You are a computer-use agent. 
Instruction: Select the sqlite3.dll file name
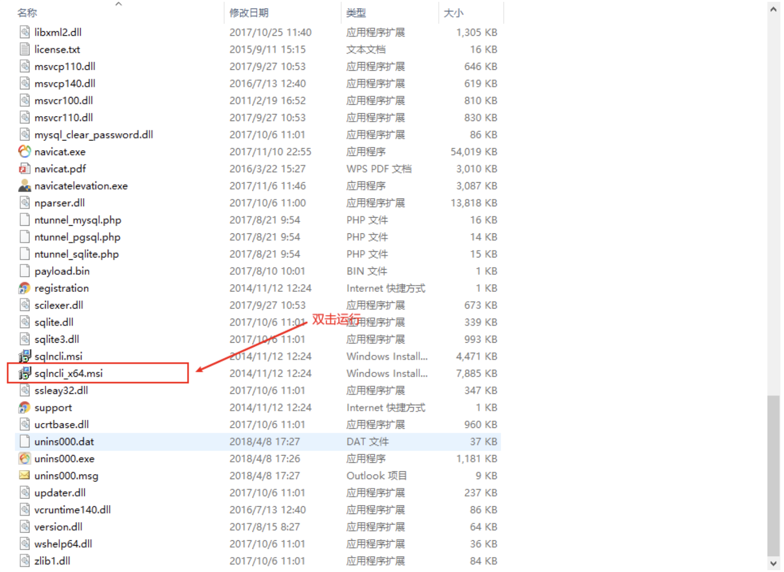click(57, 339)
